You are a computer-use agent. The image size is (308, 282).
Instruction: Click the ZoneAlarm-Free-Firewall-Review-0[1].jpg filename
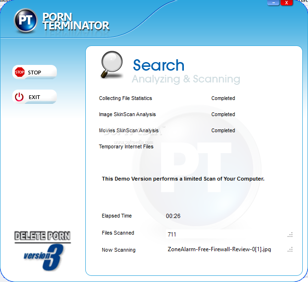click(219, 249)
